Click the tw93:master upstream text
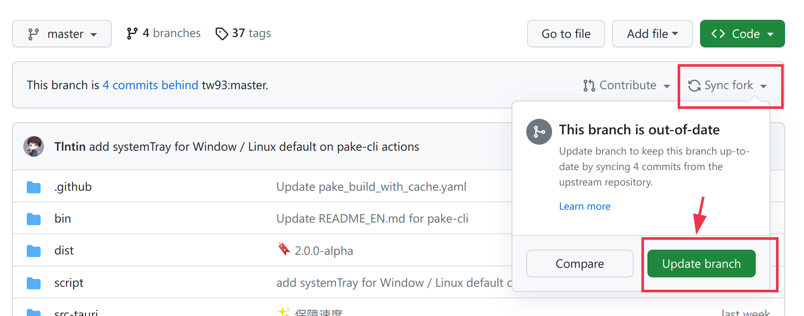This screenshot has width=804, height=316. pyautogui.click(x=235, y=85)
